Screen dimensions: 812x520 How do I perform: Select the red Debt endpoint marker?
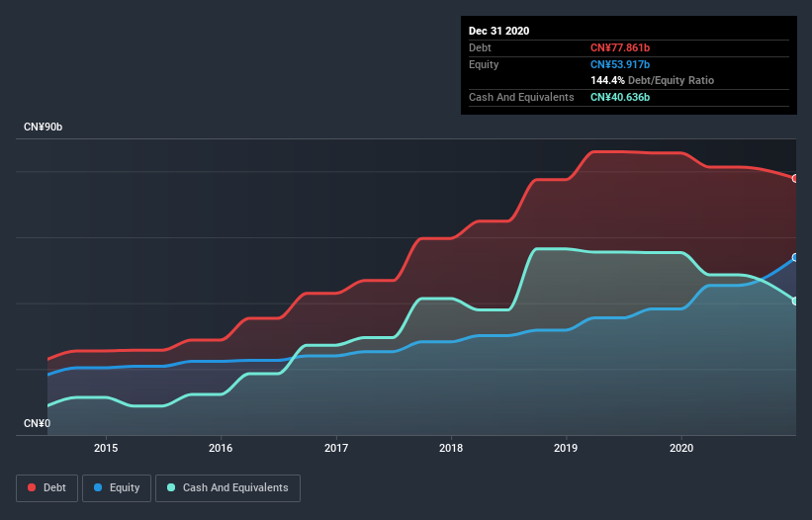[x=795, y=179]
